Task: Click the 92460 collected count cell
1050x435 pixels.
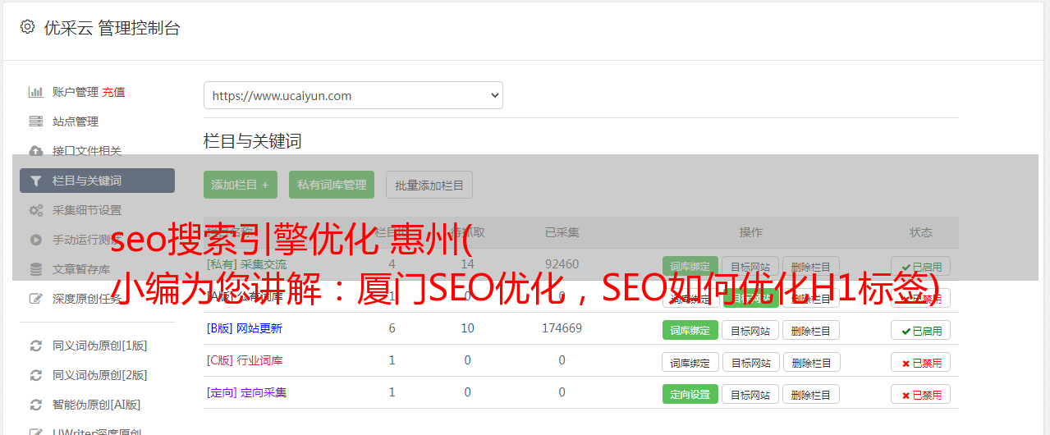Action: point(562,264)
